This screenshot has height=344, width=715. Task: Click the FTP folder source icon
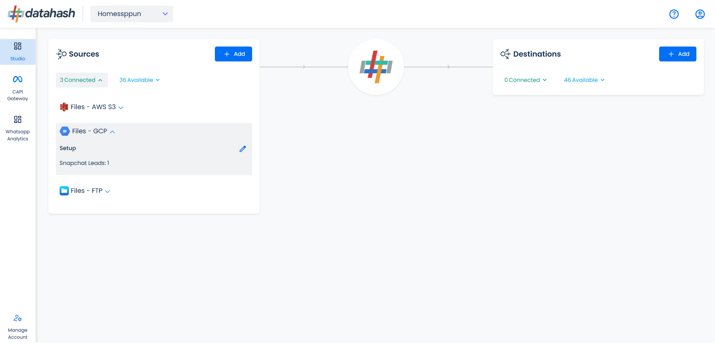coord(64,191)
